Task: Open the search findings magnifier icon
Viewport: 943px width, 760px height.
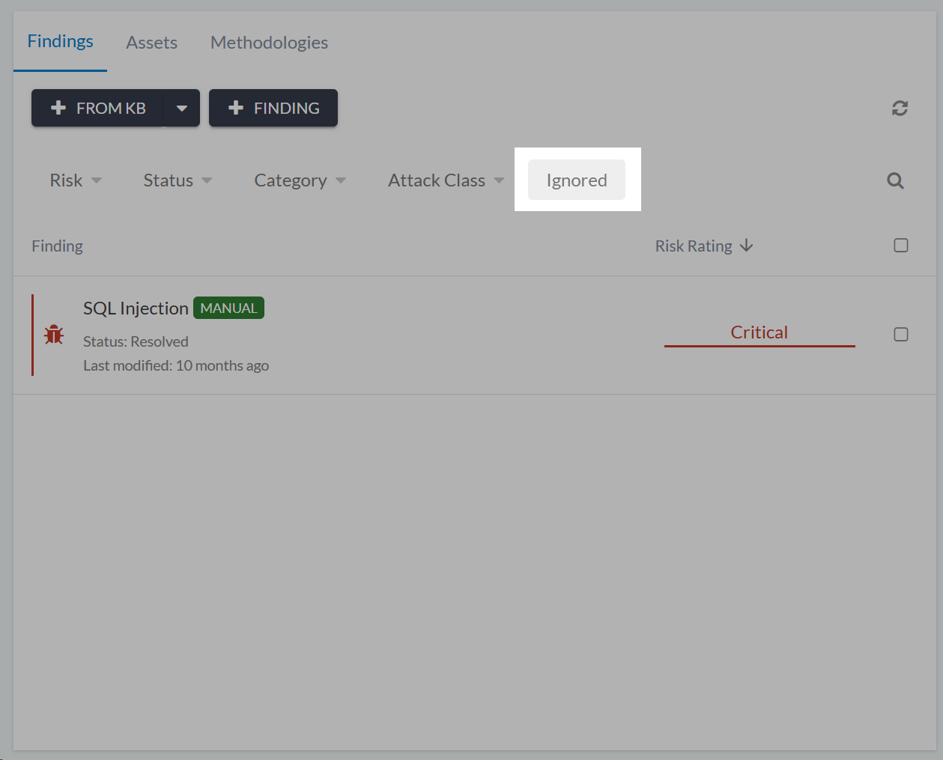Action: tap(895, 180)
